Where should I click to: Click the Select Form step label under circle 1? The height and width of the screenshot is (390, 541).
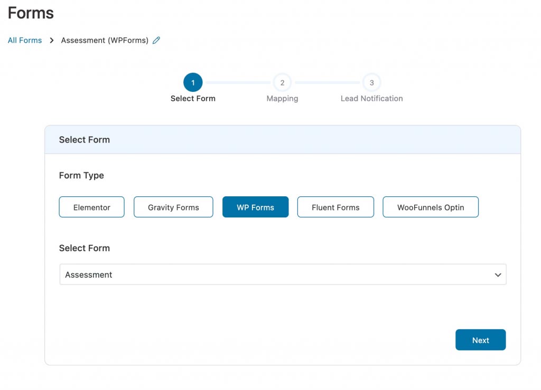pos(193,99)
